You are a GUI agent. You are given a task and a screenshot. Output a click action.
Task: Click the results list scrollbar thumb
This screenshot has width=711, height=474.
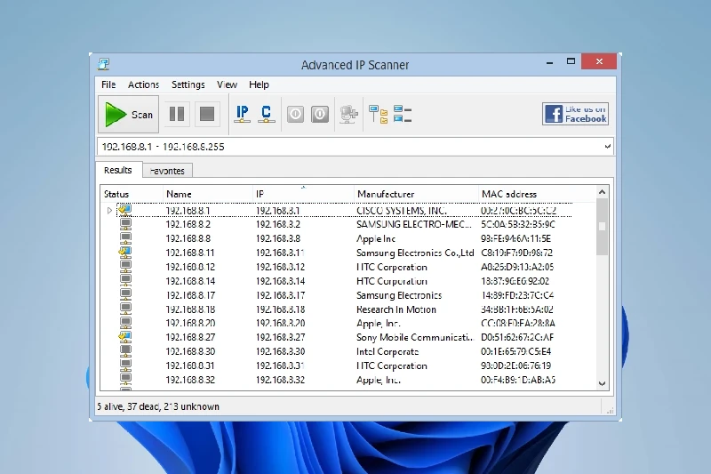click(602, 227)
